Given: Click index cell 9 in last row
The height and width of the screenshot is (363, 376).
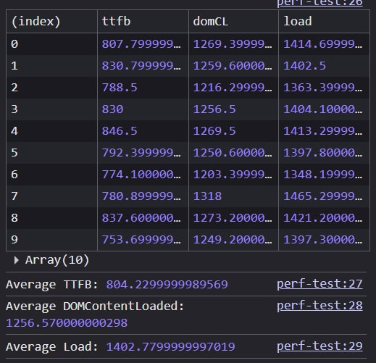Looking at the screenshot, I should coord(51,240).
